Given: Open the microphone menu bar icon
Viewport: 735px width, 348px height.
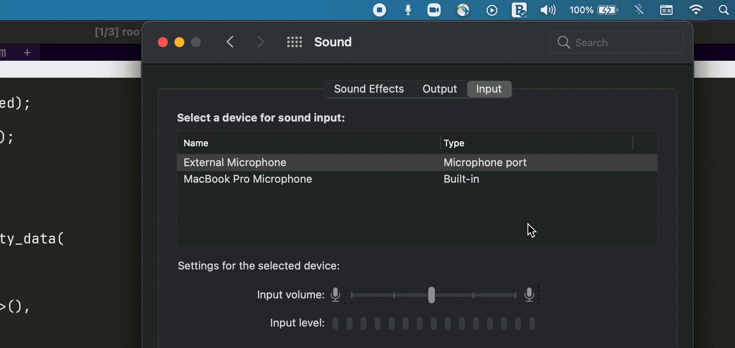Looking at the screenshot, I should [408, 10].
